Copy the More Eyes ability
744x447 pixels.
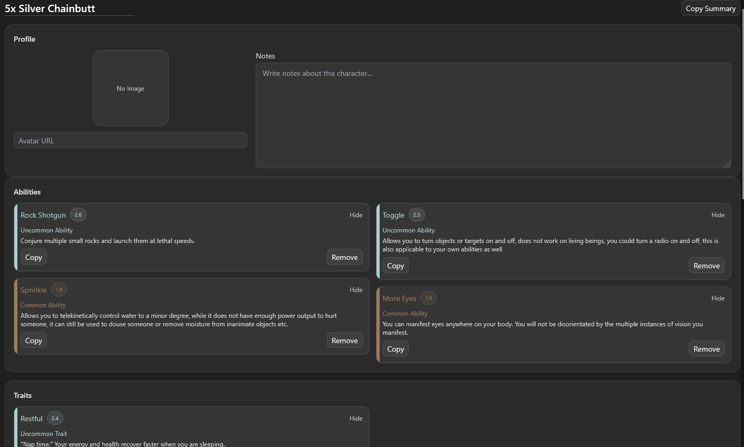click(395, 349)
